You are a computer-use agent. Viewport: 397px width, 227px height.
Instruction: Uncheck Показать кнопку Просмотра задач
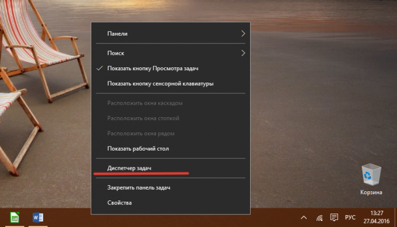point(153,68)
